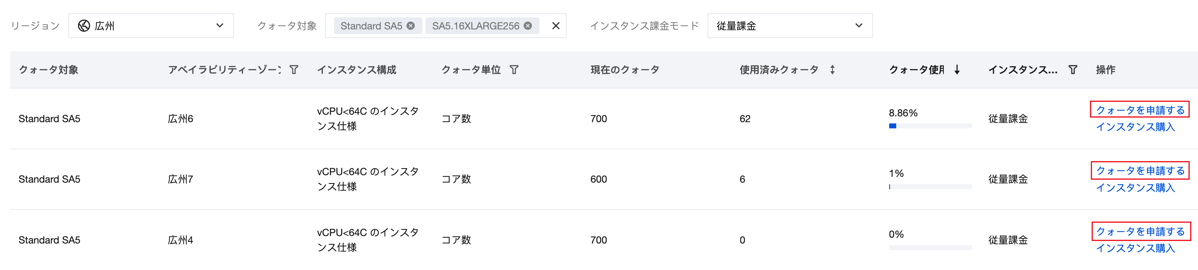
Task: Purchase instance for 広州7 zone
Action: 1135,188
